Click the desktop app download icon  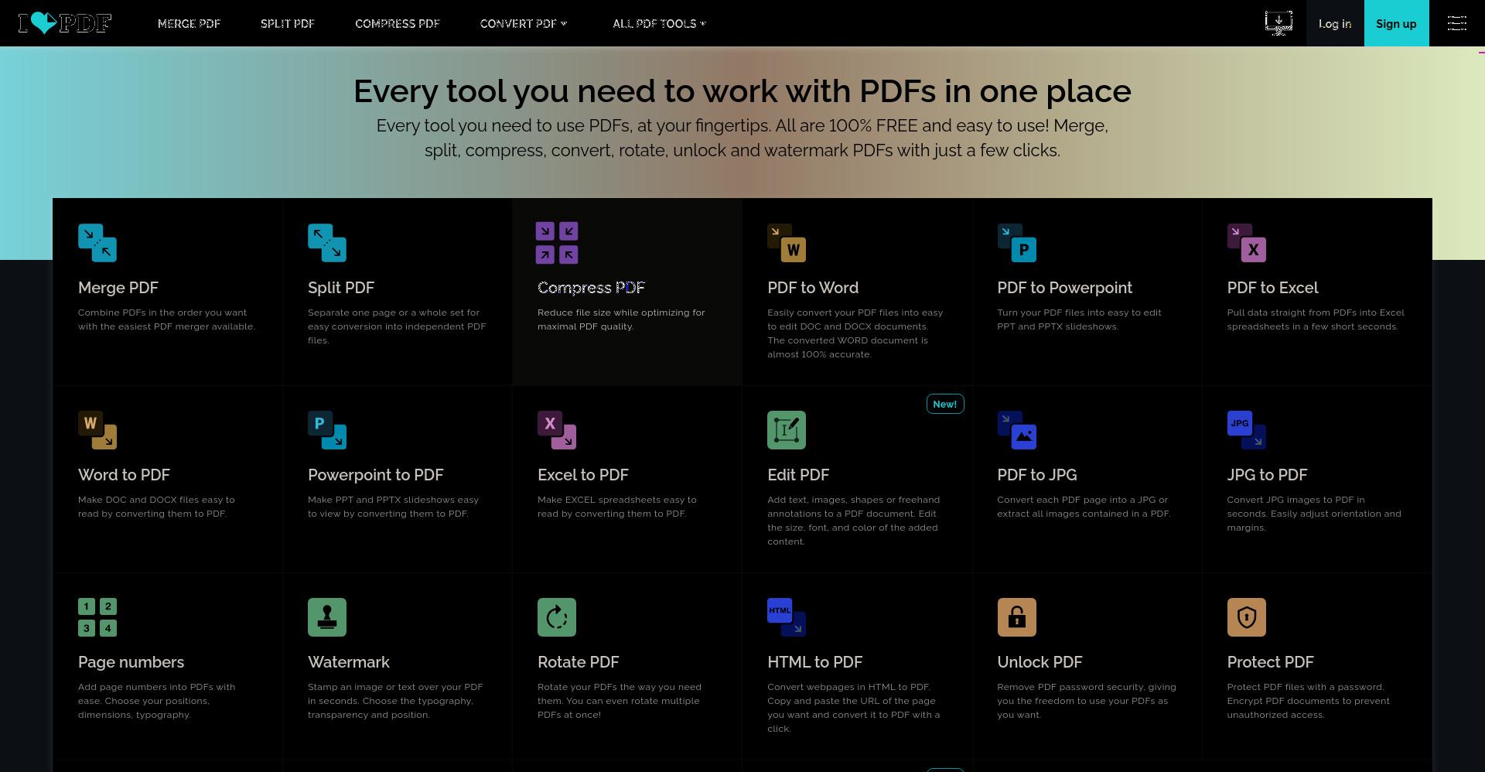click(x=1278, y=23)
